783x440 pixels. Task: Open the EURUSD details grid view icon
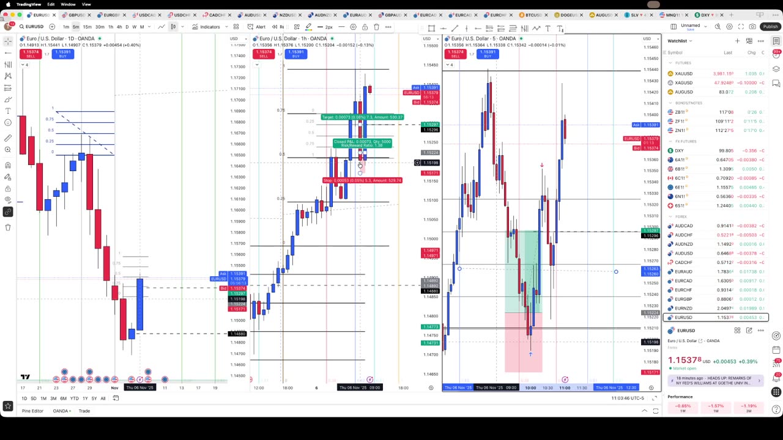click(x=738, y=331)
